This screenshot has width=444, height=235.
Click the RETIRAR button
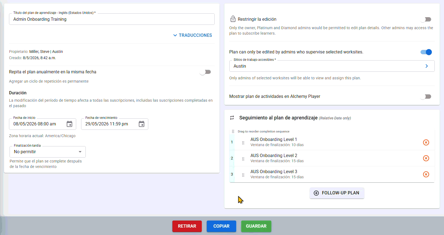click(x=187, y=226)
